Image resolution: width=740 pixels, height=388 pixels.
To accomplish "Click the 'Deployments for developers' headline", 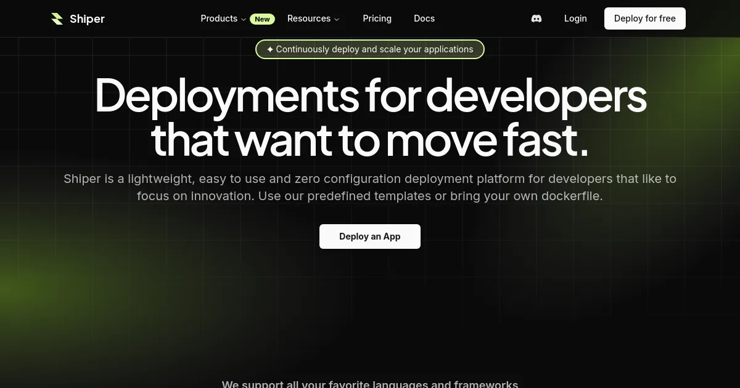I will 370,95.
